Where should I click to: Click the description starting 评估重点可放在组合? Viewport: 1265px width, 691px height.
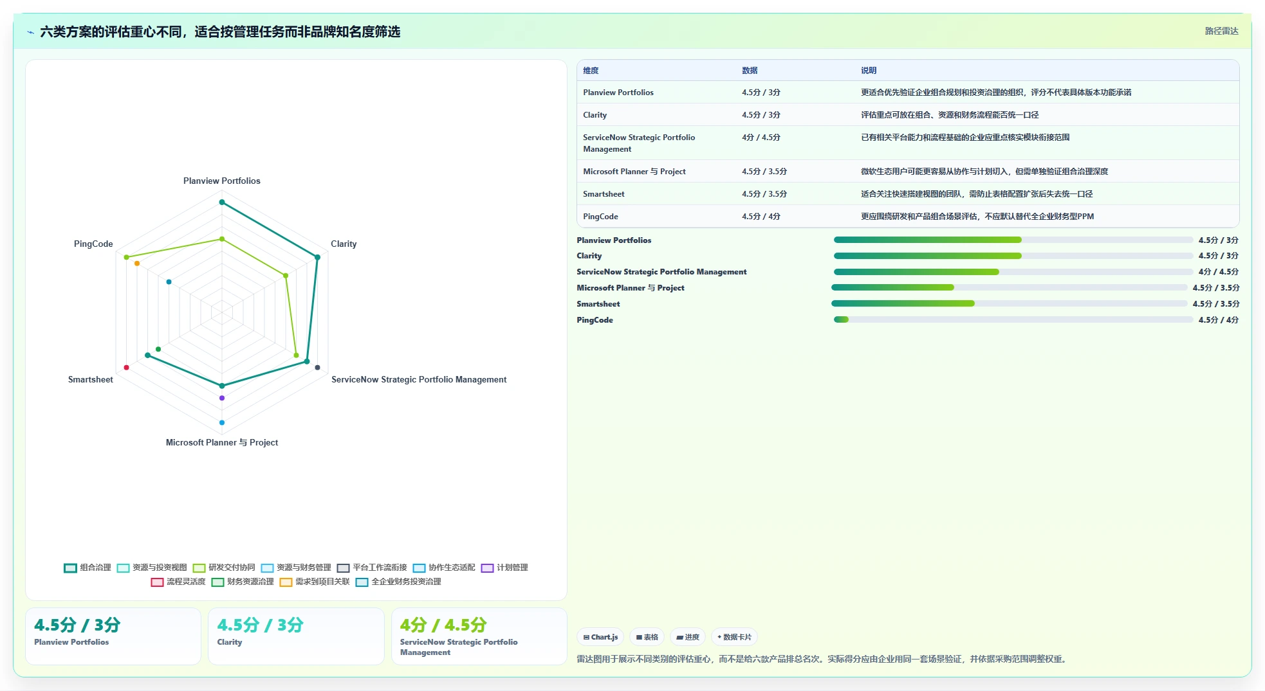coord(950,115)
